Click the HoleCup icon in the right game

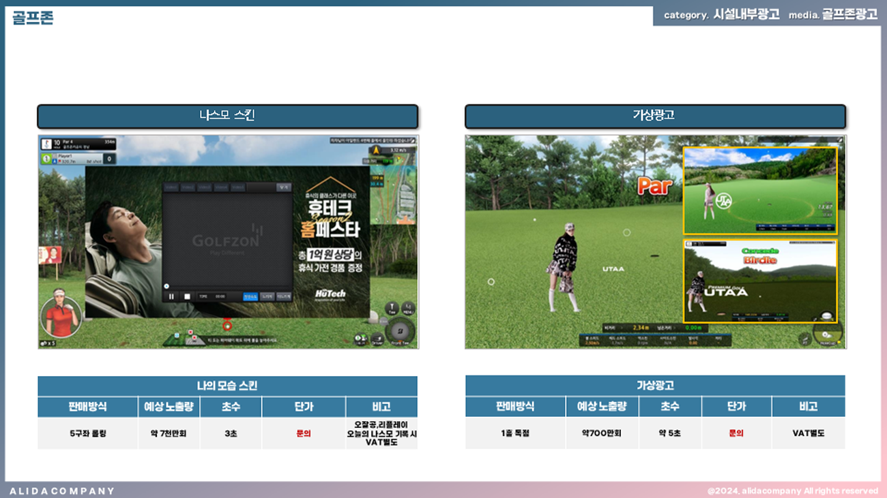pyautogui.click(x=829, y=333)
